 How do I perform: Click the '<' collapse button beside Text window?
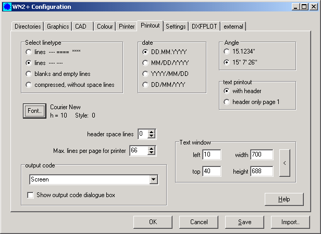pos(284,163)
